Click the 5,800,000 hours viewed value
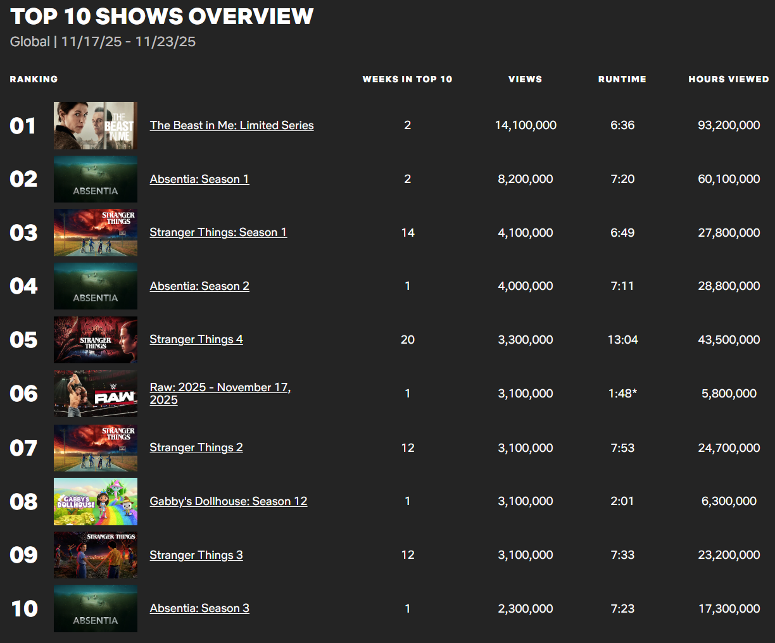The height and width of the screenshot is (643, 775). tap(729, 393)
